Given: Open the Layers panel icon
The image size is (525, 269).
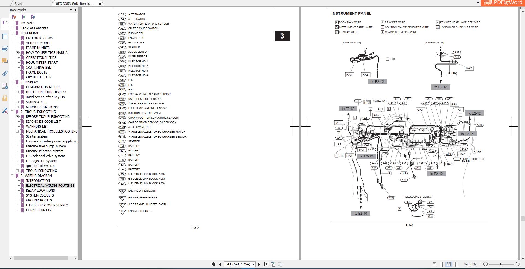Looking at the screenshot, I should tap(5, 49).
